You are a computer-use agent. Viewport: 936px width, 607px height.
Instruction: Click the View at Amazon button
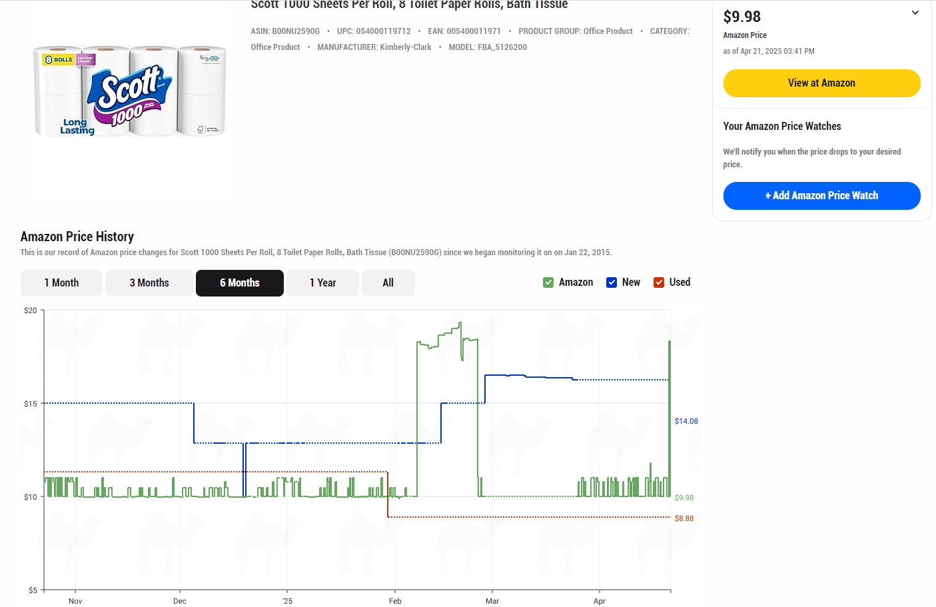tap(821, 83)
